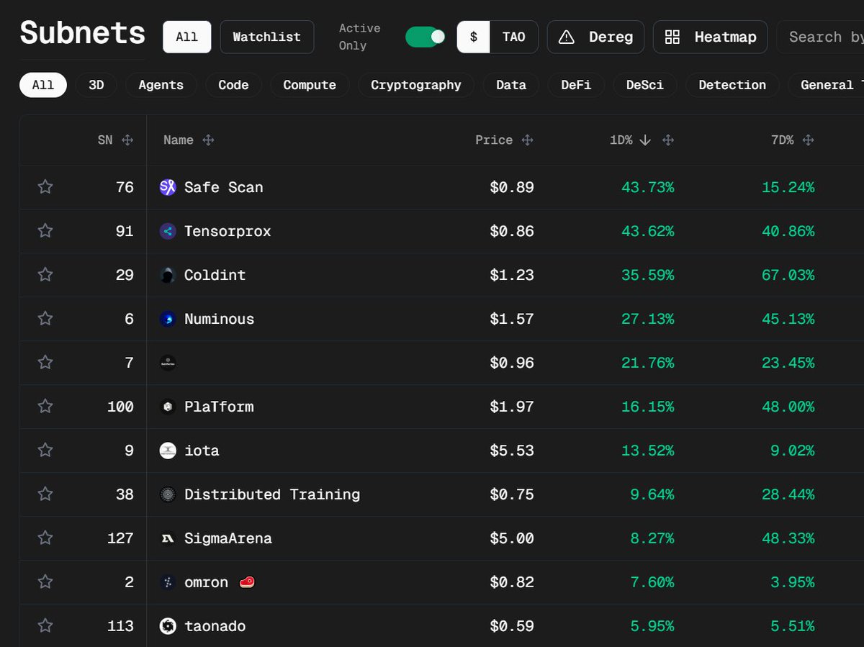This screenshot has width=864, height=647.
Task: Star the Numinous subnet row
Action: click(x=45, y=319)
